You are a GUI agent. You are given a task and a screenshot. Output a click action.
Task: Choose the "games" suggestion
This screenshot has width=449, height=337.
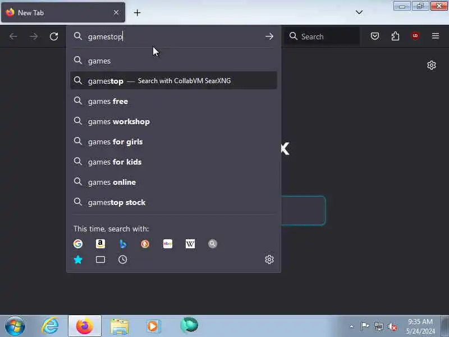(173, 61)
